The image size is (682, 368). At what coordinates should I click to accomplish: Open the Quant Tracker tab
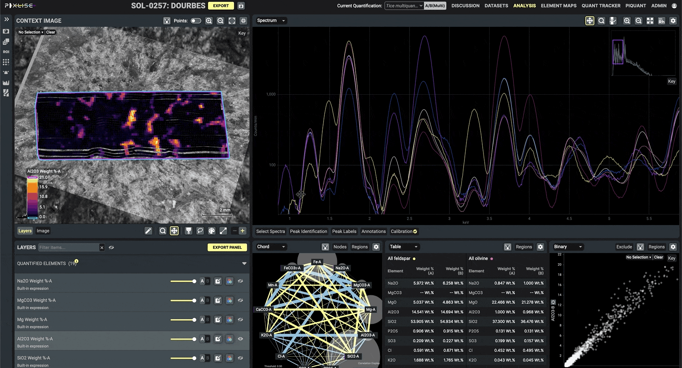[x=601, y=6]
